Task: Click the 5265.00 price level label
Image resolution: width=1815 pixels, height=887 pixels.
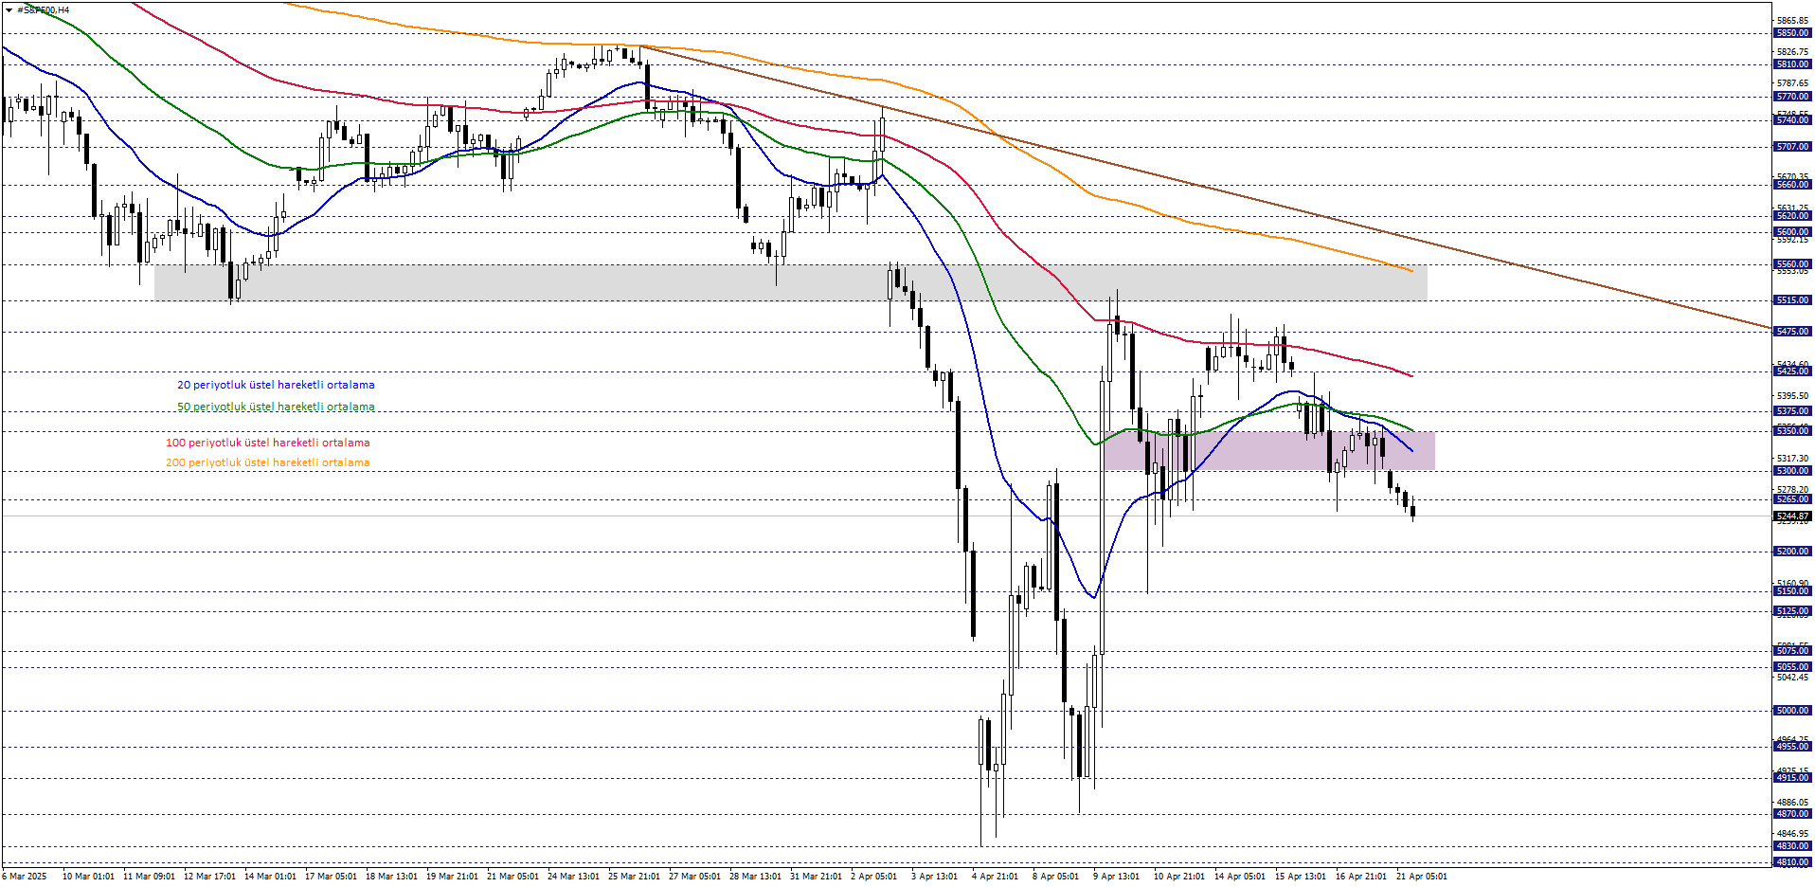Action: pyautogui.click(x=1792, y=499)
